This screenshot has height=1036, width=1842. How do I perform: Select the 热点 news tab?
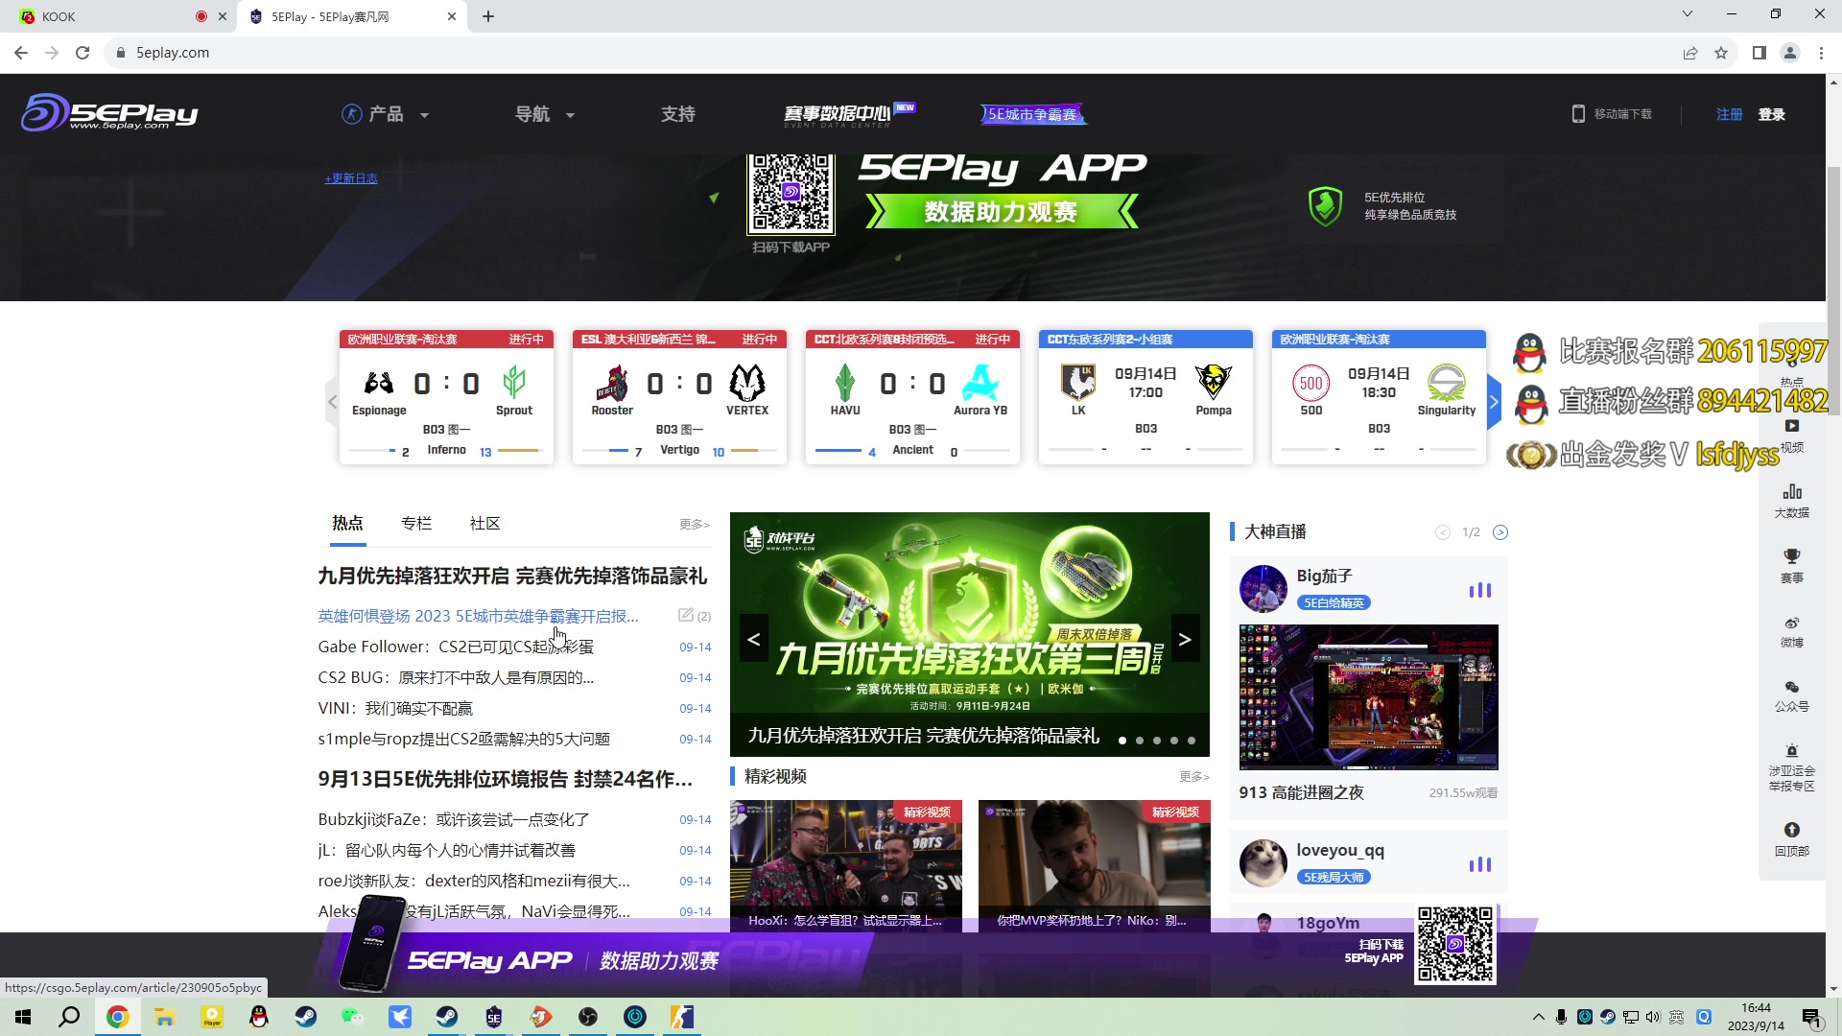[347, 524]
